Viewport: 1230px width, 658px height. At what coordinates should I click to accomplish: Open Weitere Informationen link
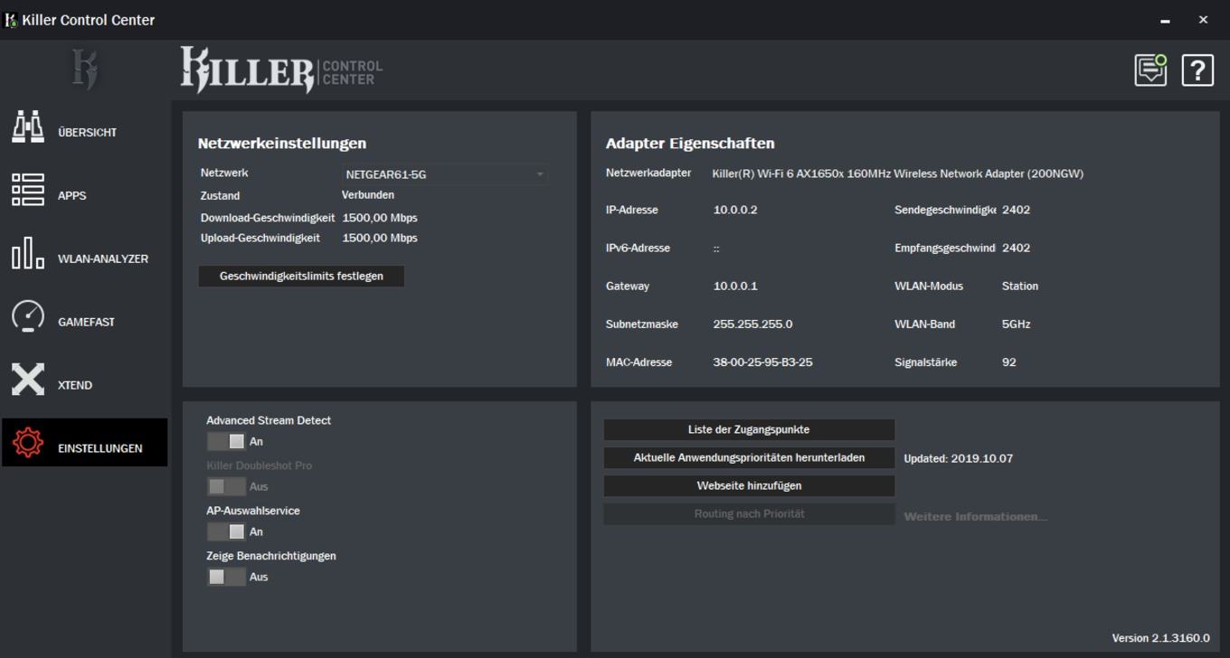(x=976, y=517)
